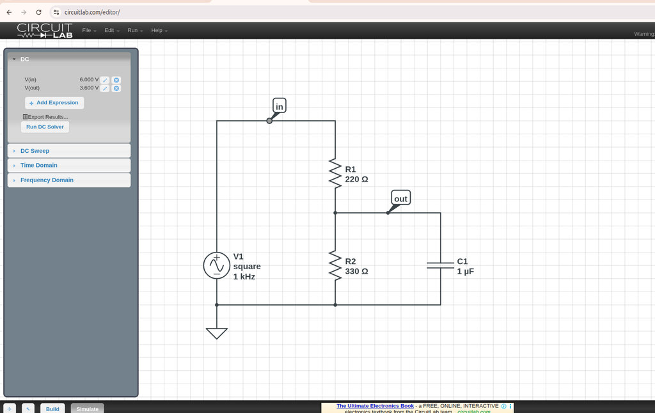Open Export Results link
Image resolution: width=655 pixels, height=413 pixels.
click(45, 117)
